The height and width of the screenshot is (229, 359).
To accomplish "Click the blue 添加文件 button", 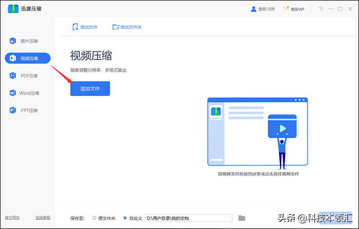I will 90,88.
